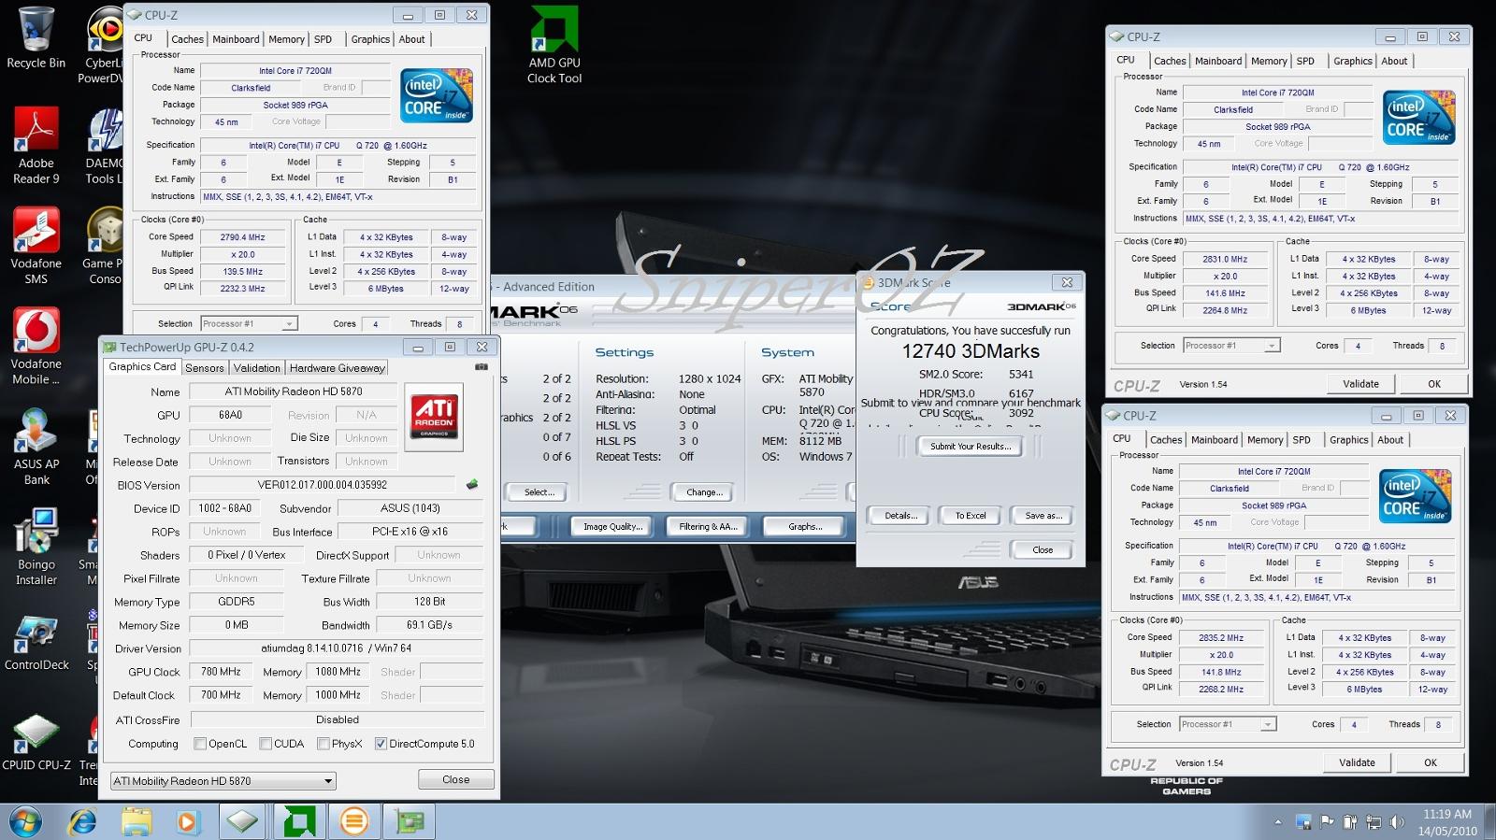Switch to CPU-Z via its taskbar icon
This screenshot has height=840, width=1496.
[x=243, y=822]
